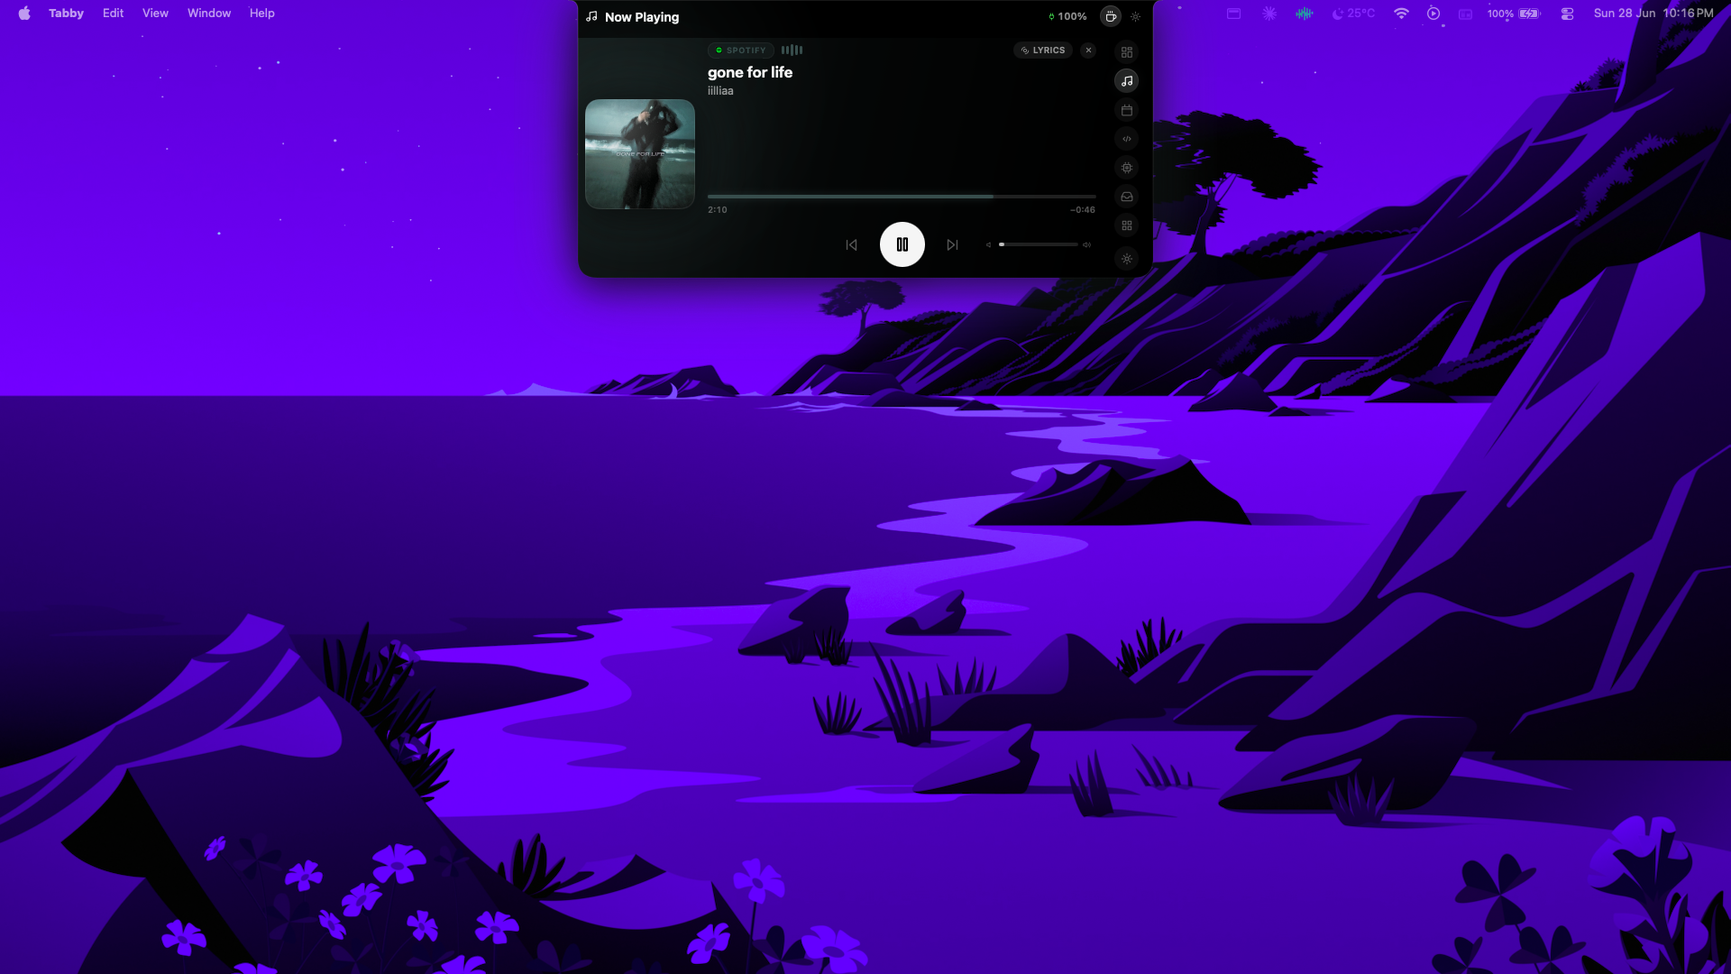This screenshot has height=974, width=1731.
Task: Click the 100% battery indicator in widget header
Action: coord(1067,16)
